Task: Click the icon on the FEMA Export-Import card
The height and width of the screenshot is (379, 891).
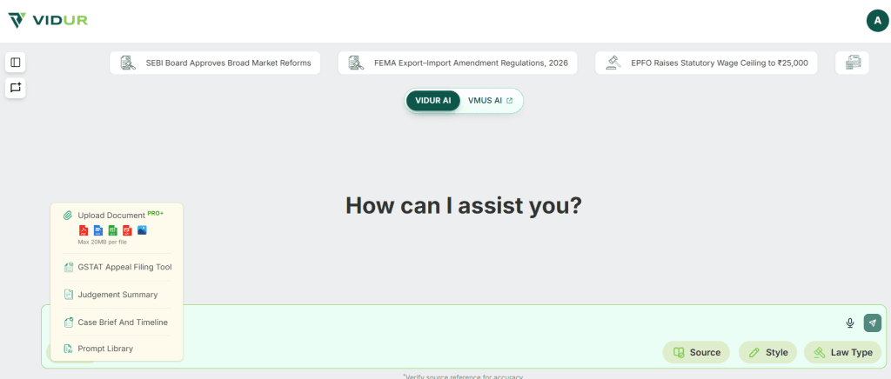Action: pyautogui.click(x=356, y=63)
